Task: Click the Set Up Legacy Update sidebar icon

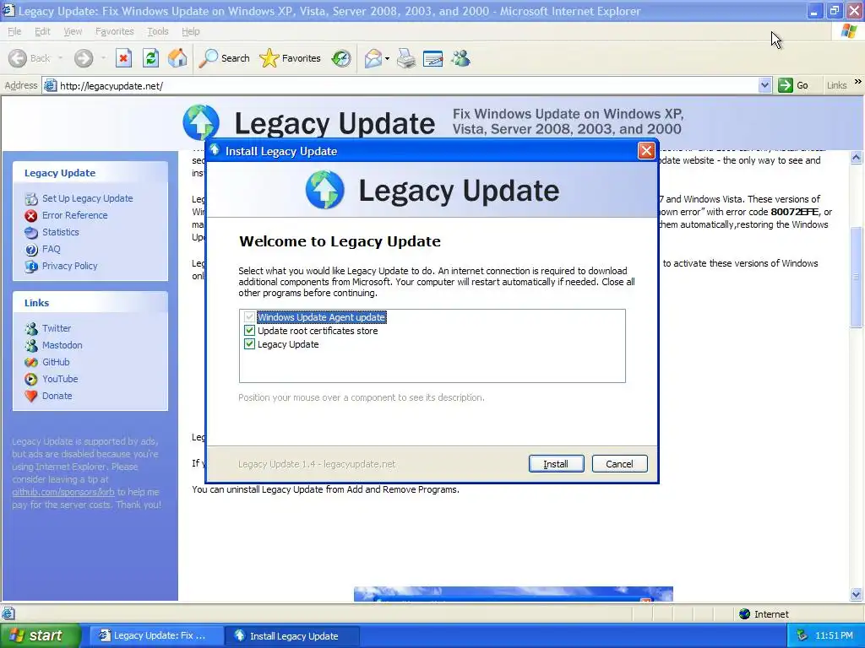Action: 31,198
